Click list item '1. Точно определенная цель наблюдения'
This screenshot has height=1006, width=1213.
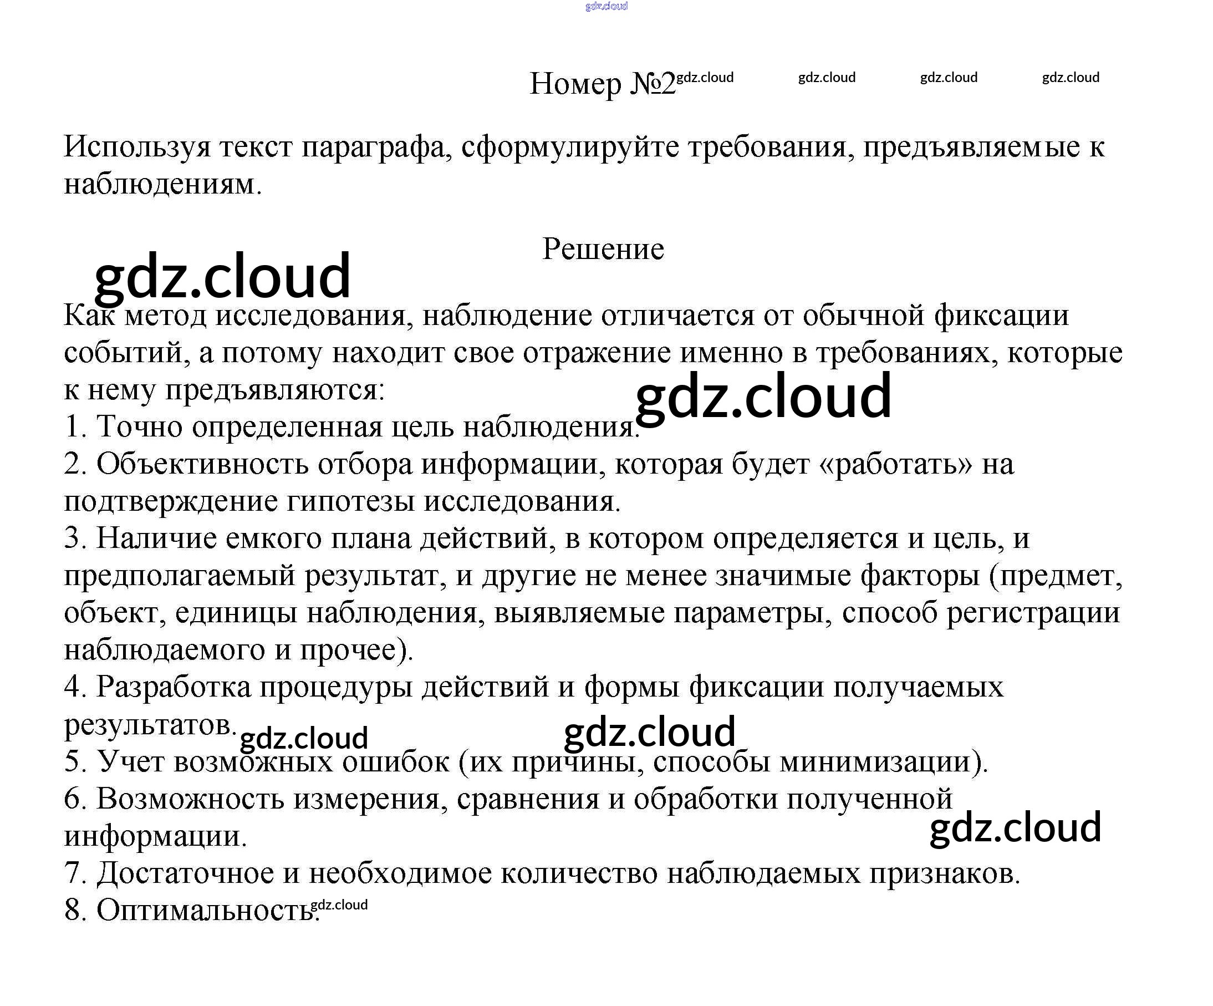tap(351, 427)
